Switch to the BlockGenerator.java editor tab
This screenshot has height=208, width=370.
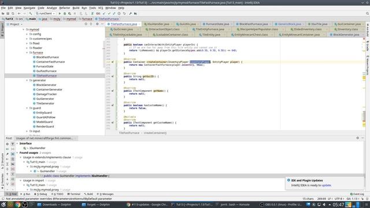tap(346, 35)
